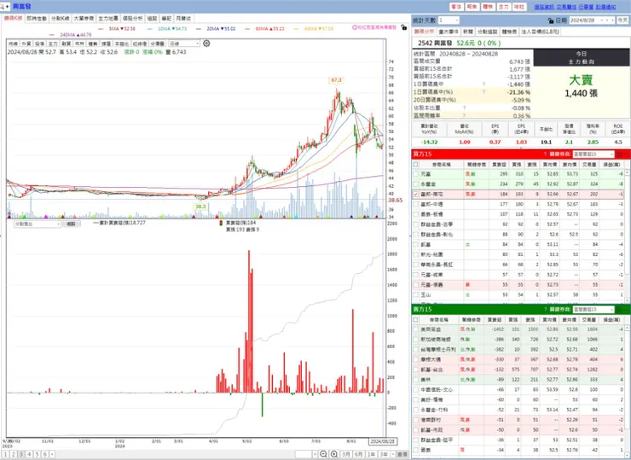Tick the select-all checkbox in 賣方15 header row
631x460 pixels.
pos(416,319)
